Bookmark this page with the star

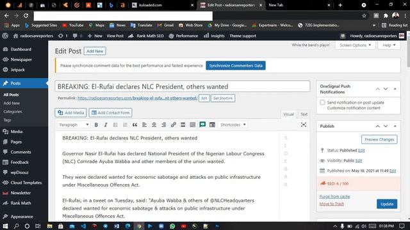click(x=364, y=16)
